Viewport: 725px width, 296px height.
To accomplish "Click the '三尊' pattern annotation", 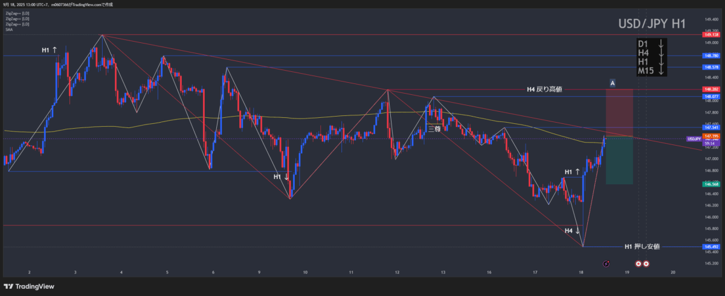I will coord(434,128).
